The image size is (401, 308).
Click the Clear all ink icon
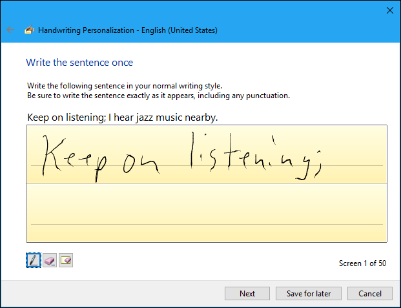point(66,260)
